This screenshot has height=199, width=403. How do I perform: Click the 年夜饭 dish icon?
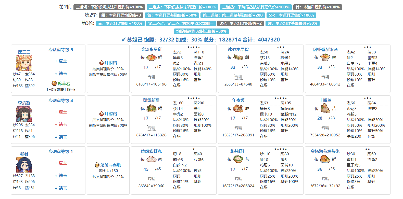click(x=238, y=108)
